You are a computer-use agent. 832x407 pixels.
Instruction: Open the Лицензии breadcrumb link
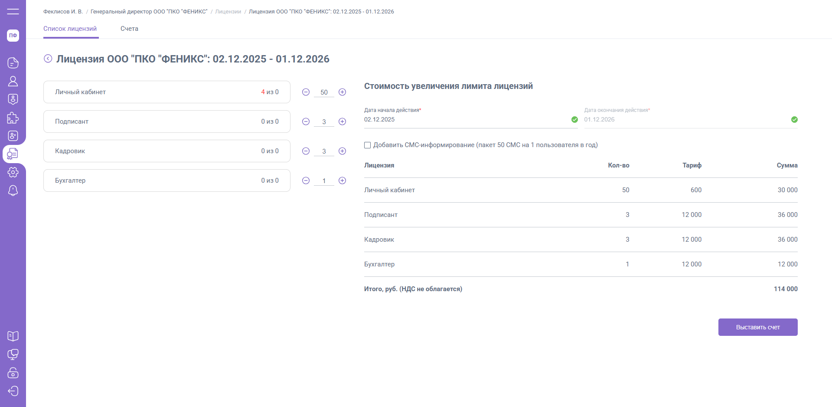tap(228, 12)
